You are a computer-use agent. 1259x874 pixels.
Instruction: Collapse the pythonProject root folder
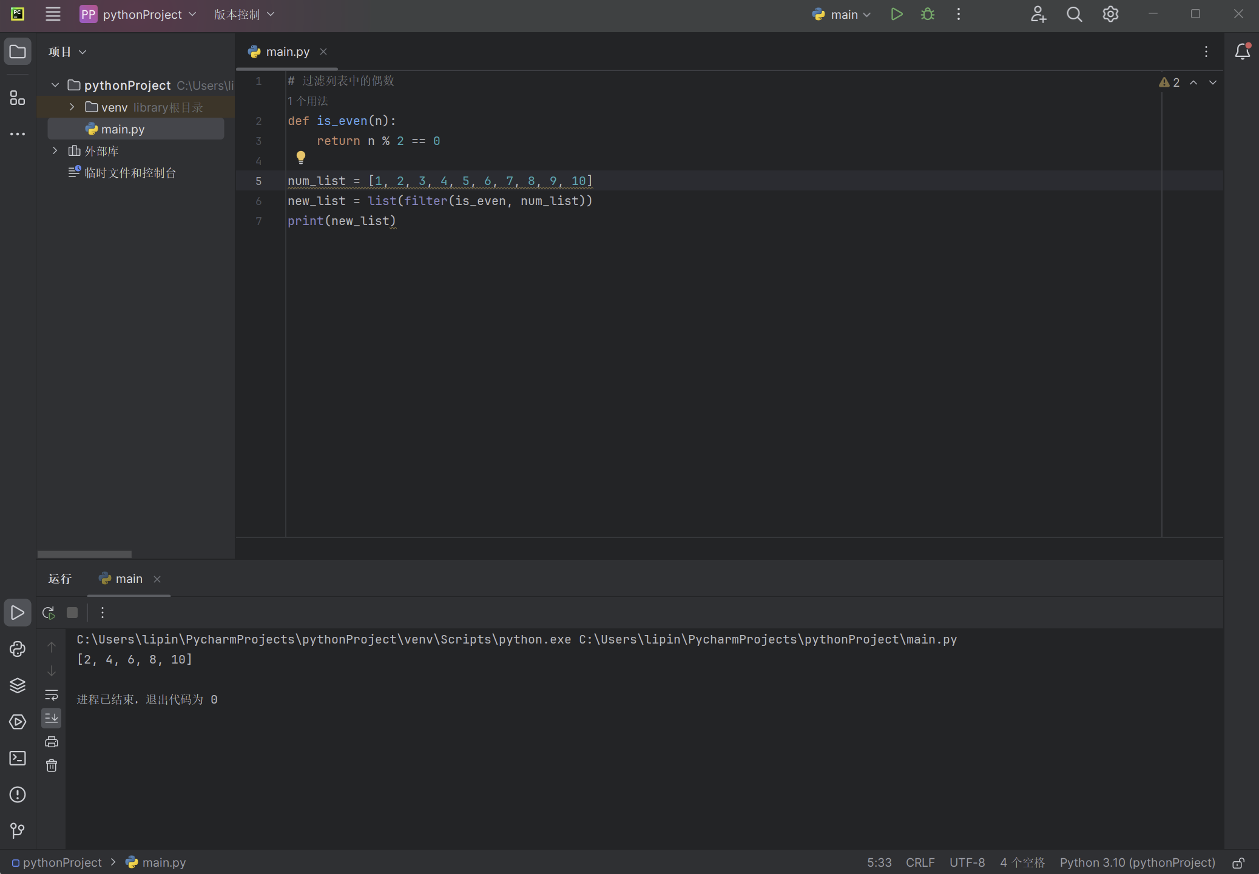(x=55, y=85)
